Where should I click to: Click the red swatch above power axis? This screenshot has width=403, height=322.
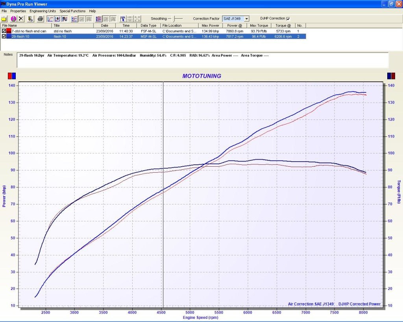pos(10,75)
